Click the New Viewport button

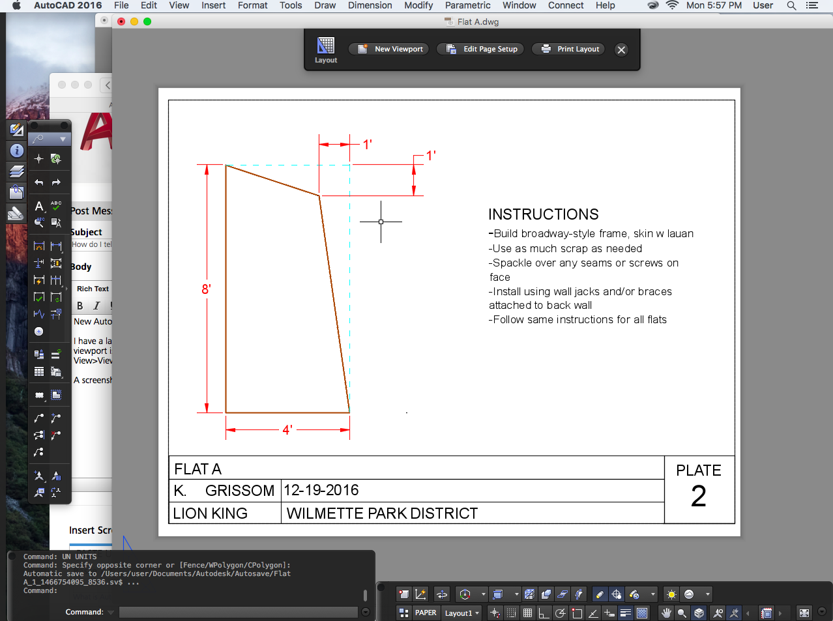[x=389, y=49]
